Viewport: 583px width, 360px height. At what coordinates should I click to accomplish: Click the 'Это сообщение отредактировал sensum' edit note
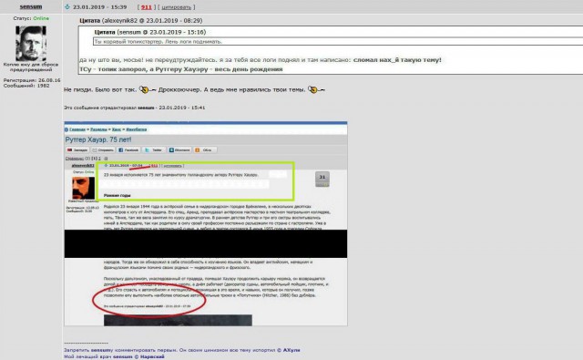(x=134, y=108)
